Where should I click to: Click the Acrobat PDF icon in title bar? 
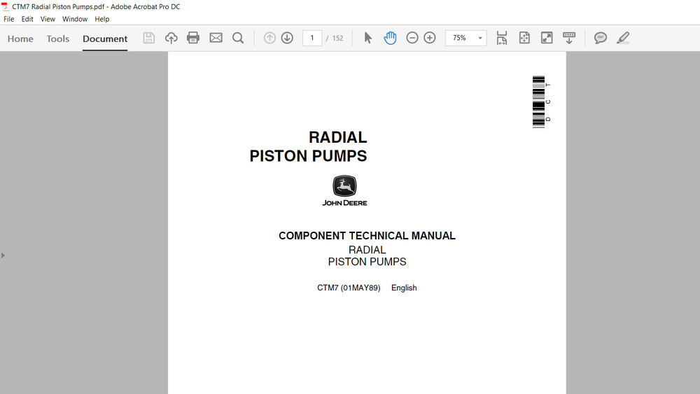pos(6,7)
